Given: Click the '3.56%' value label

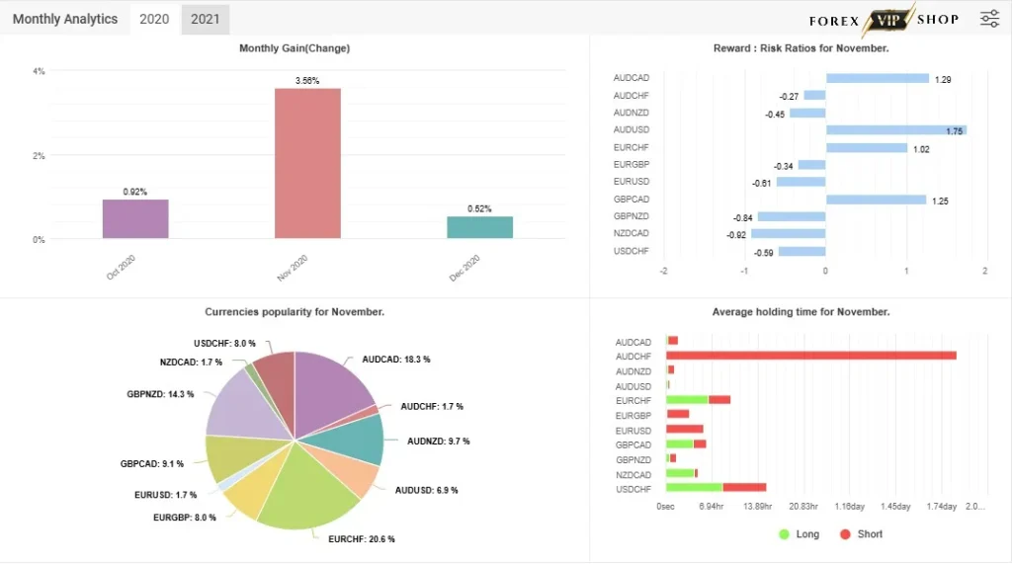Looking at the screenshot, I should click(x=307, y=81).
